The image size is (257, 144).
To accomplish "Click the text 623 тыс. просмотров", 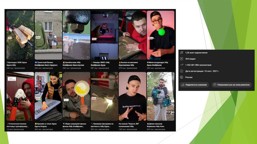I will [156, 129].
